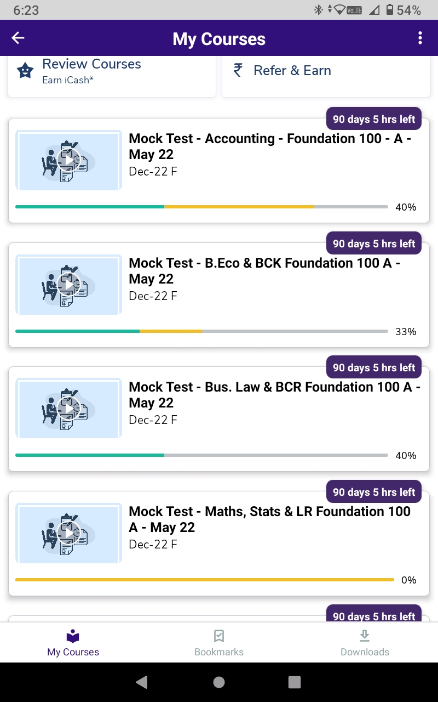Tap the Review Courses star icon
Screen dimensions: 438x702
25,71
